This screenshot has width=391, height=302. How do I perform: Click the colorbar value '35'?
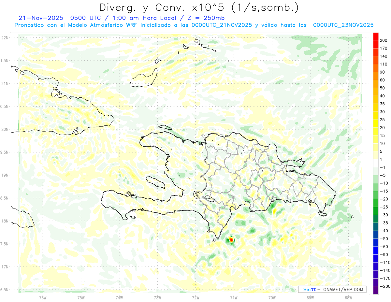tap(383, 104)
